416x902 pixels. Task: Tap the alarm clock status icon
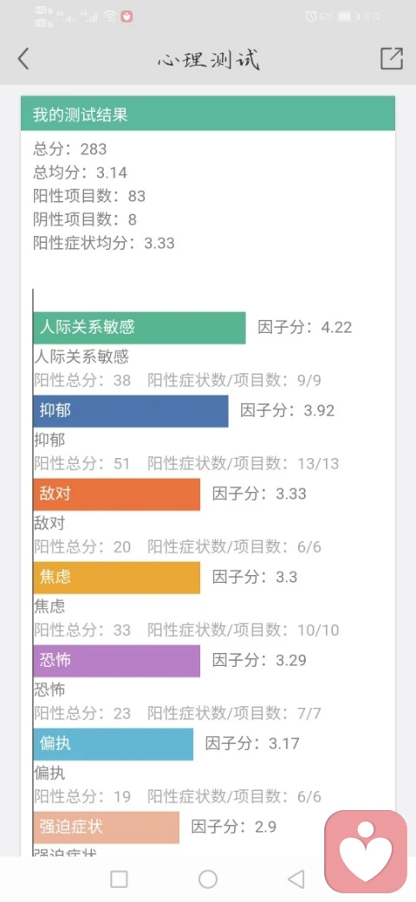(x=311, y=16)
